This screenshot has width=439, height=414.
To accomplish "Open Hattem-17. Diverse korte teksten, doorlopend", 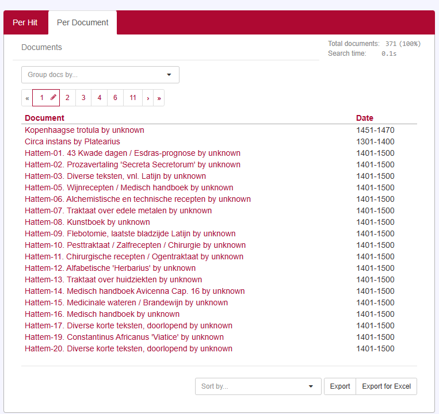I will pyautogui.click(x=128, y=325).
